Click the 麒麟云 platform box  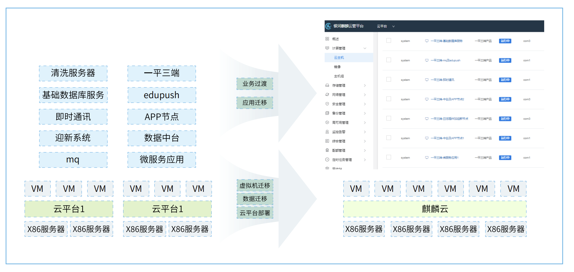[435, 209]
